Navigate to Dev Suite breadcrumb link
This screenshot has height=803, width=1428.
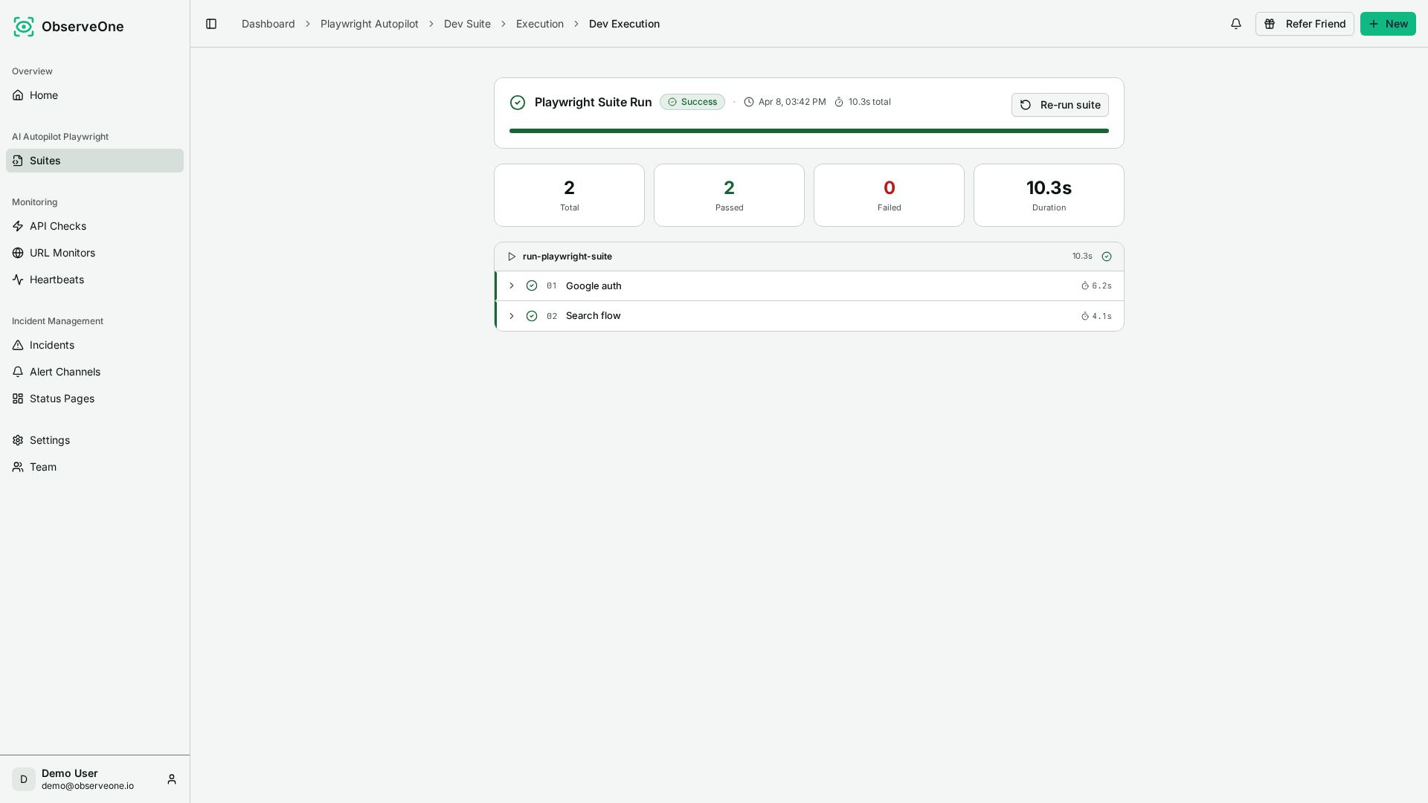coord(467,24)
